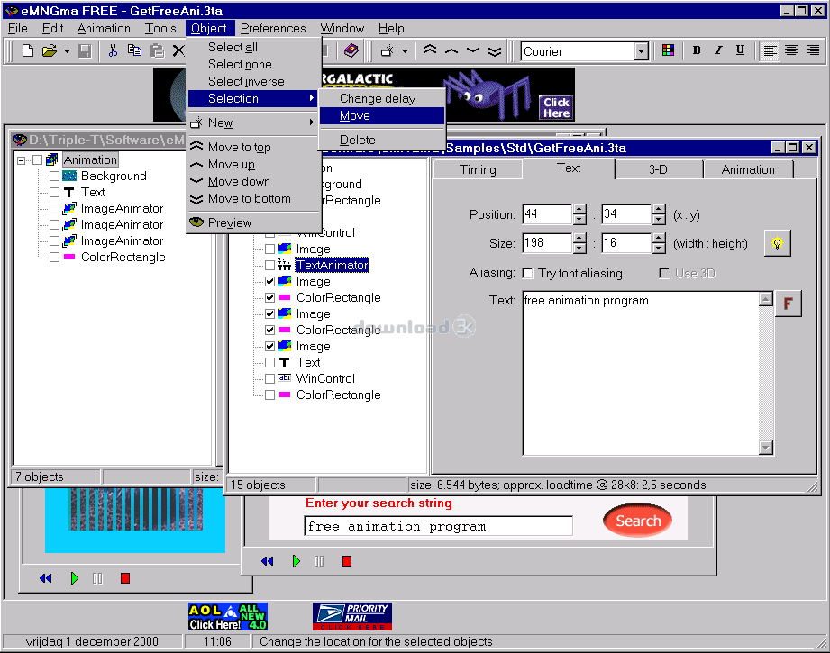This screenshot has height=653, width=830.
Task: Open the Courier font dropdown
Action: coord(641,51)
